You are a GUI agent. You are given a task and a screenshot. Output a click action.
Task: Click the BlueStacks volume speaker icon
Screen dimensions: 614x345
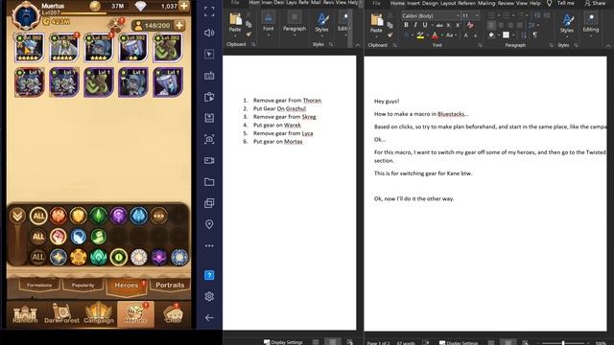(209, 33)
